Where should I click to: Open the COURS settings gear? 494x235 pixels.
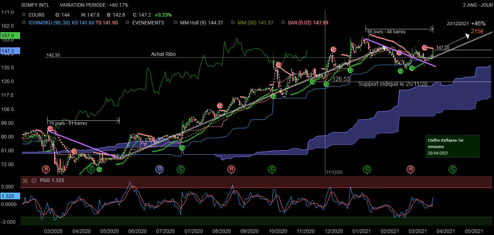click(24, 15)
